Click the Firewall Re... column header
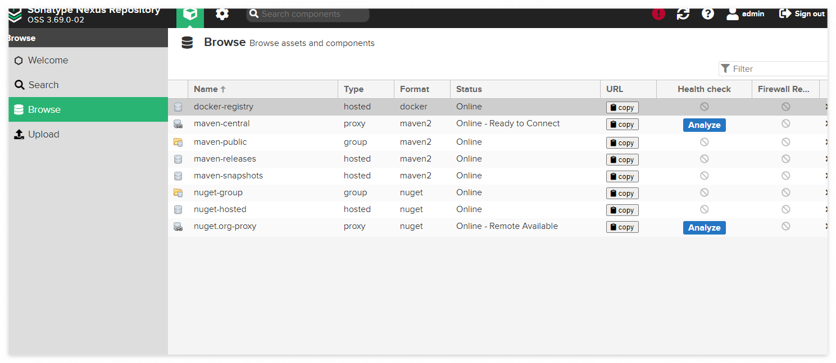 786,89
